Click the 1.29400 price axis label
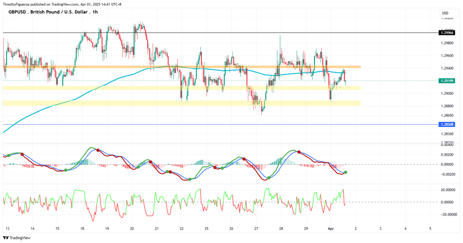Image resolution: width=463 pixels, height=243 pixels. (447, 68)
